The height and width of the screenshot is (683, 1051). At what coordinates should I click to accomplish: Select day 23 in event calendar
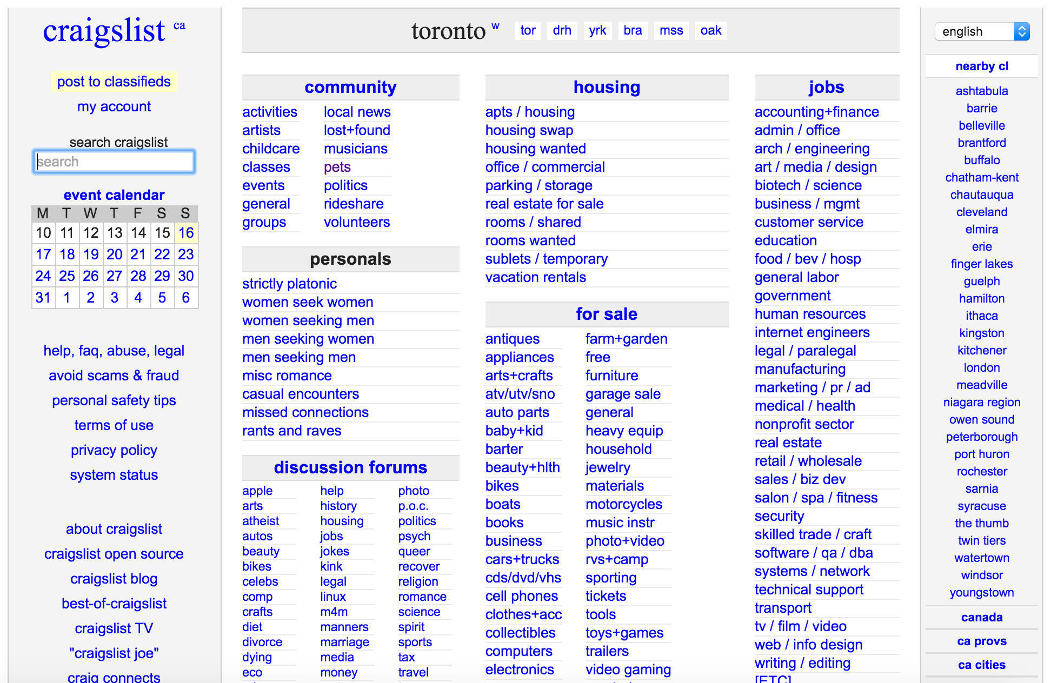coord(186,255)
